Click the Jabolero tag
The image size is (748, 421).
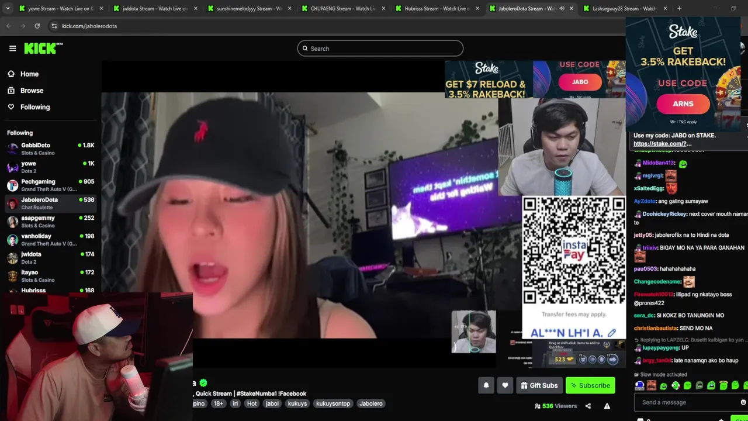pos(371,403)
